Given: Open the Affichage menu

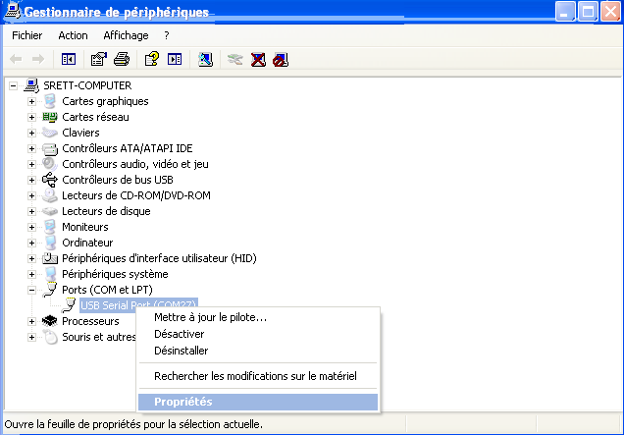Looking at the screenshot, I should pyautogui.click(x=126, y=35).
